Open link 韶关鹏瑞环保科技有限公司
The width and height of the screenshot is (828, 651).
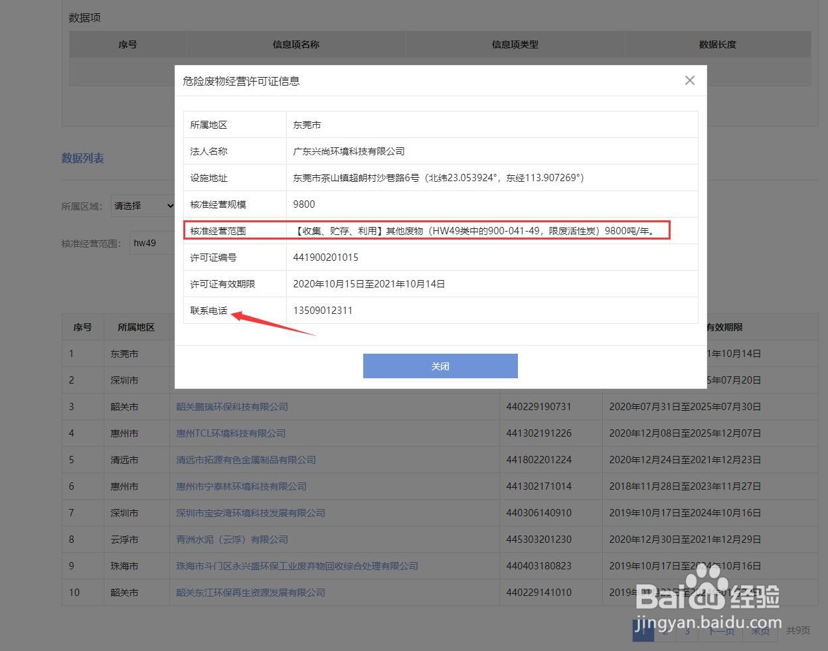coord(232,407)
